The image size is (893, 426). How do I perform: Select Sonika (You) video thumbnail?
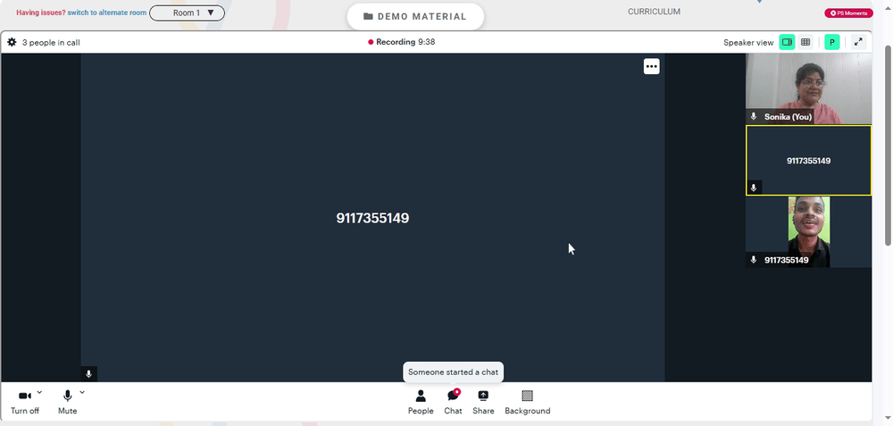[x=808, y=88]
